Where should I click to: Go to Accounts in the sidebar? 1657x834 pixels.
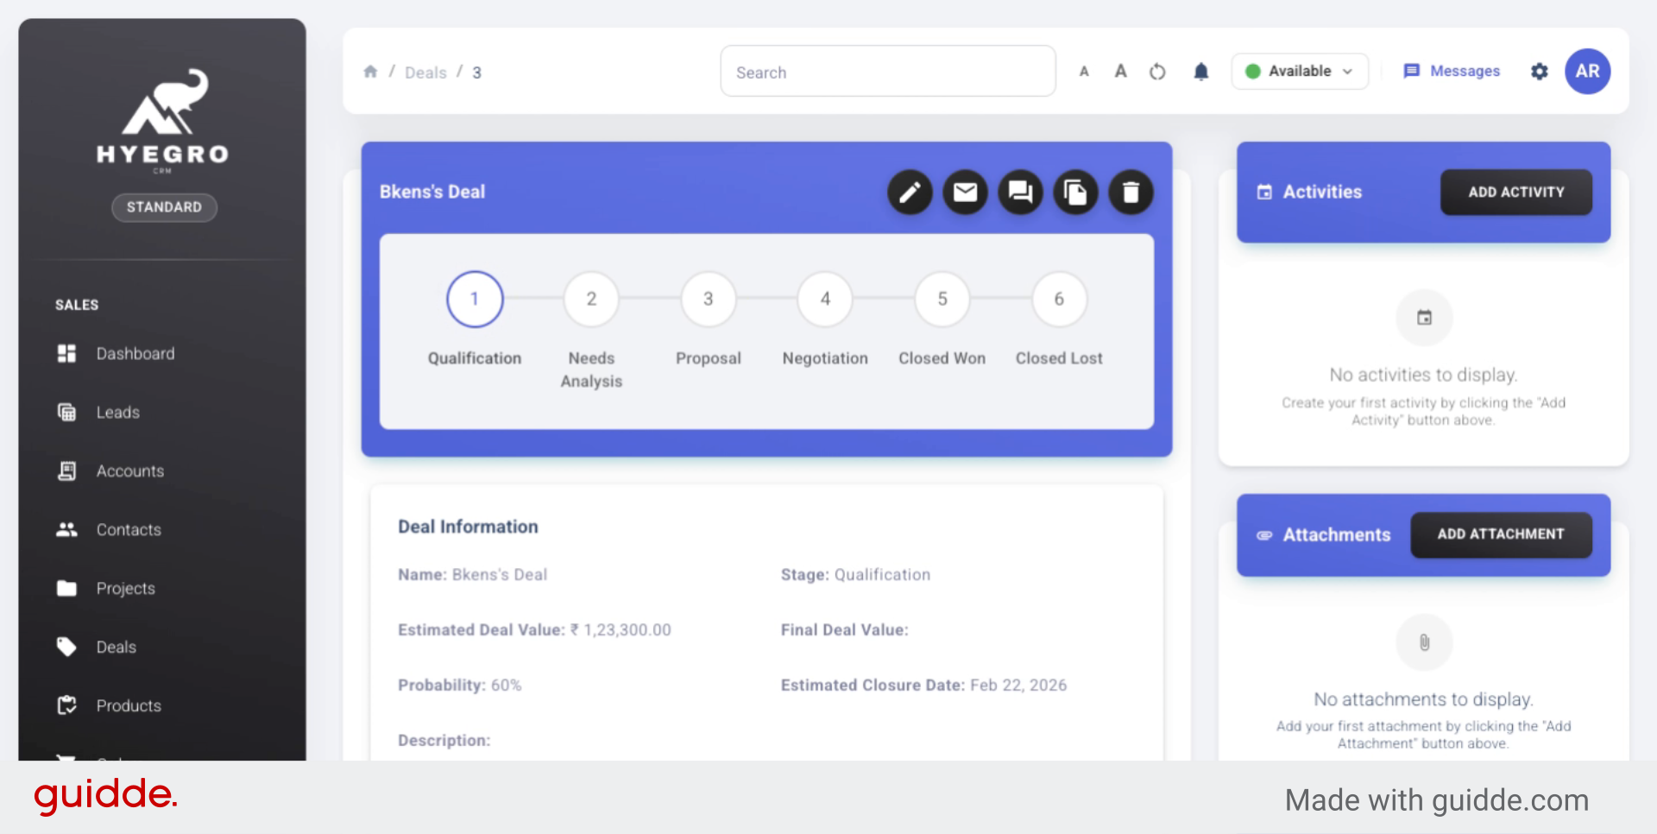pos(129,471)
